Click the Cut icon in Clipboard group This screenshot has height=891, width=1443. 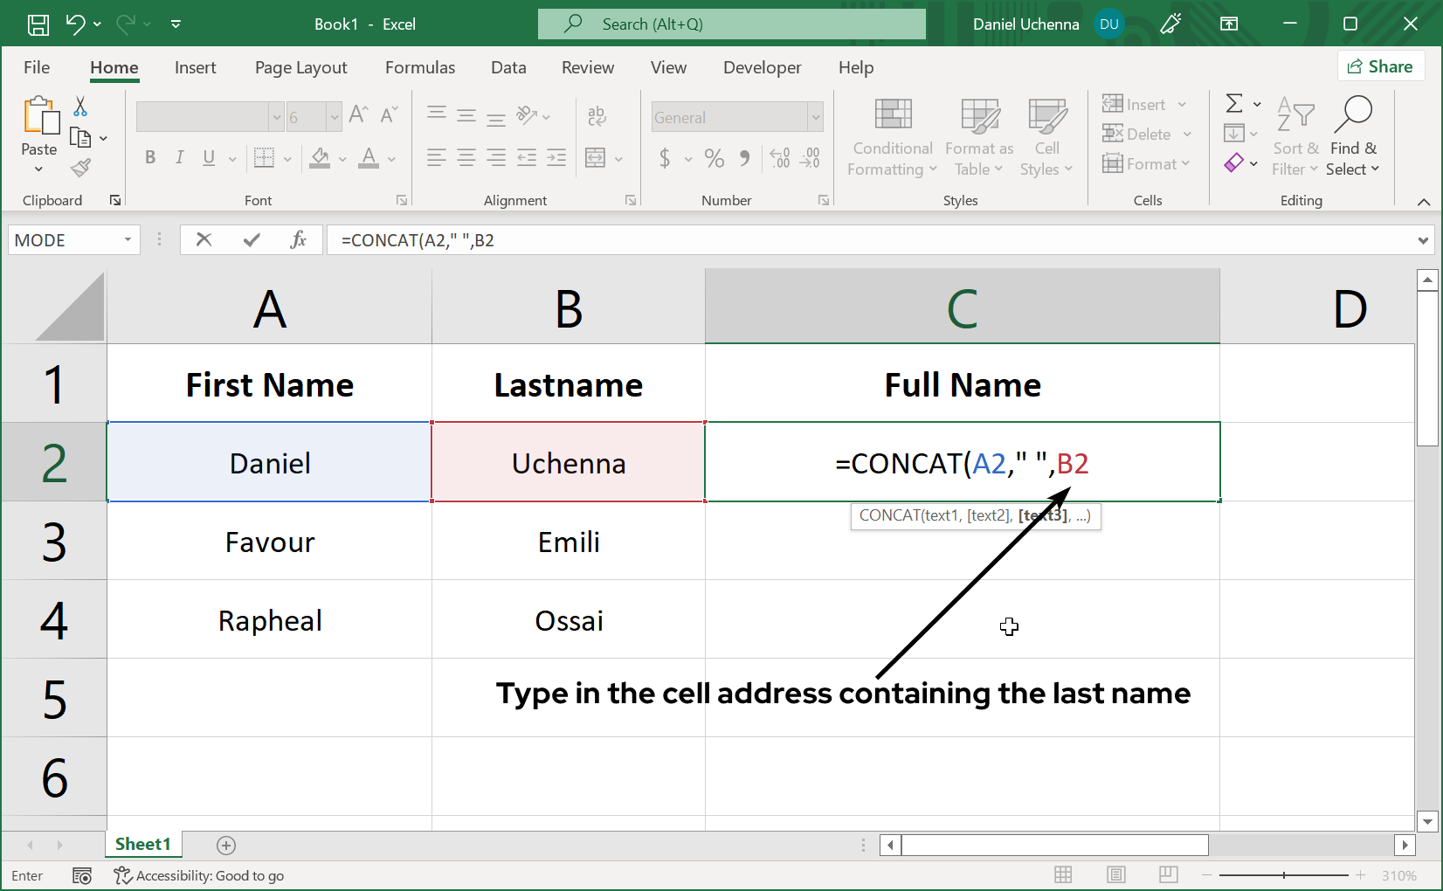79,106
